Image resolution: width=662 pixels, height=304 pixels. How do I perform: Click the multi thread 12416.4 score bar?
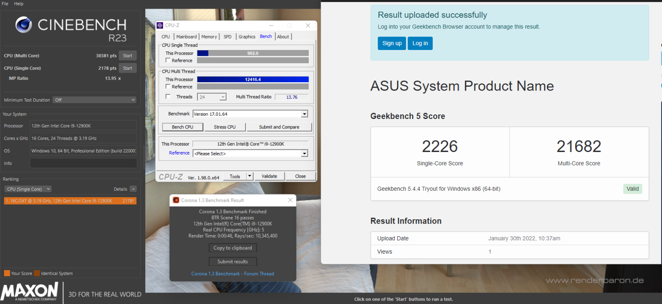click(253, 79)
